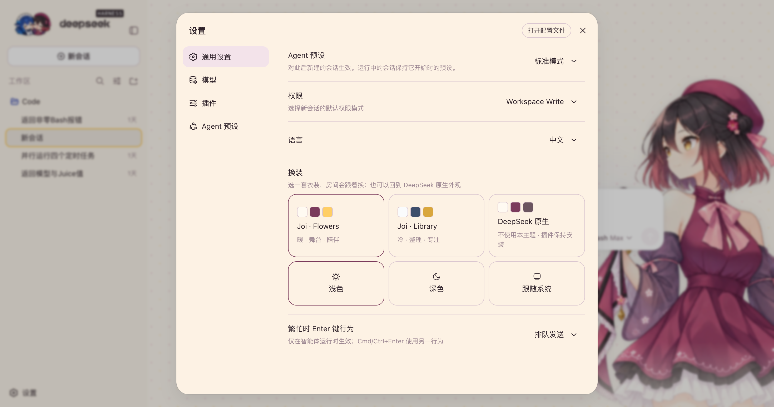This screenshot has width=774, height=407.
Task: Click the 打开配置文件 button
Action: [546, 30]
